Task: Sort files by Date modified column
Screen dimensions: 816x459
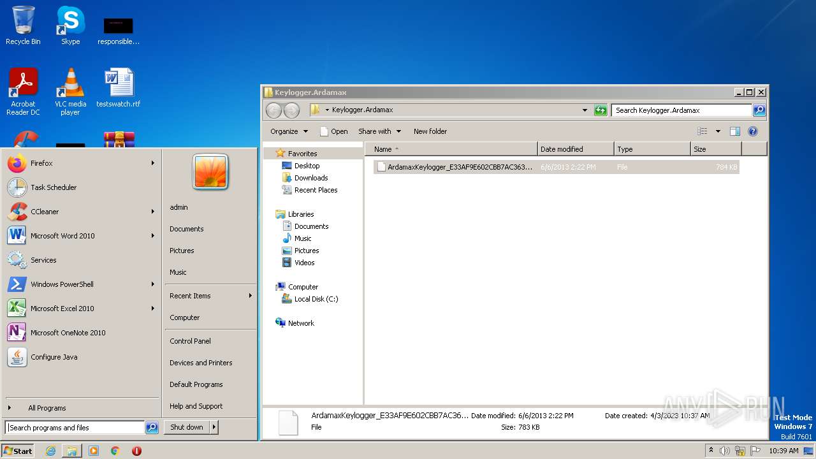Action: click(576, 149)
